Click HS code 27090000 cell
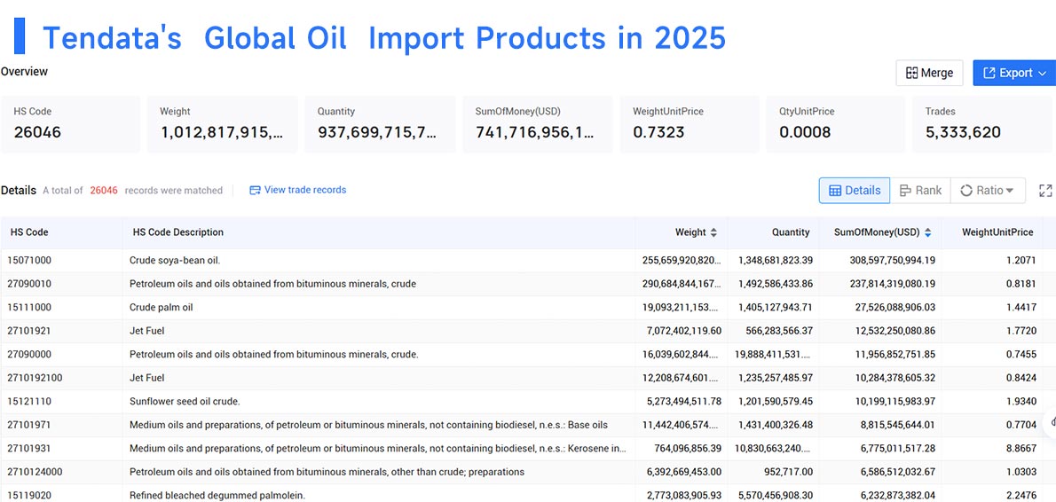 pos(29,354)
